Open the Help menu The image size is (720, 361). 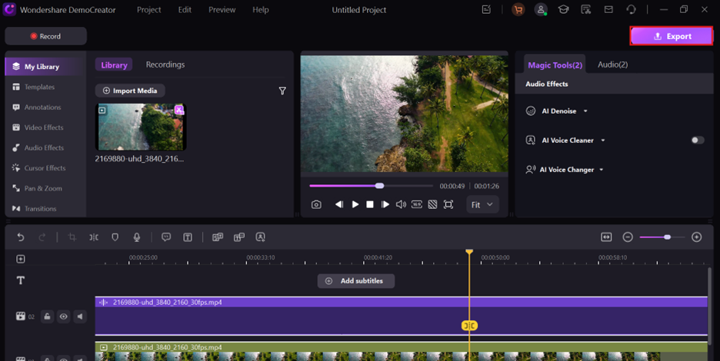click(x=260, y=10)
